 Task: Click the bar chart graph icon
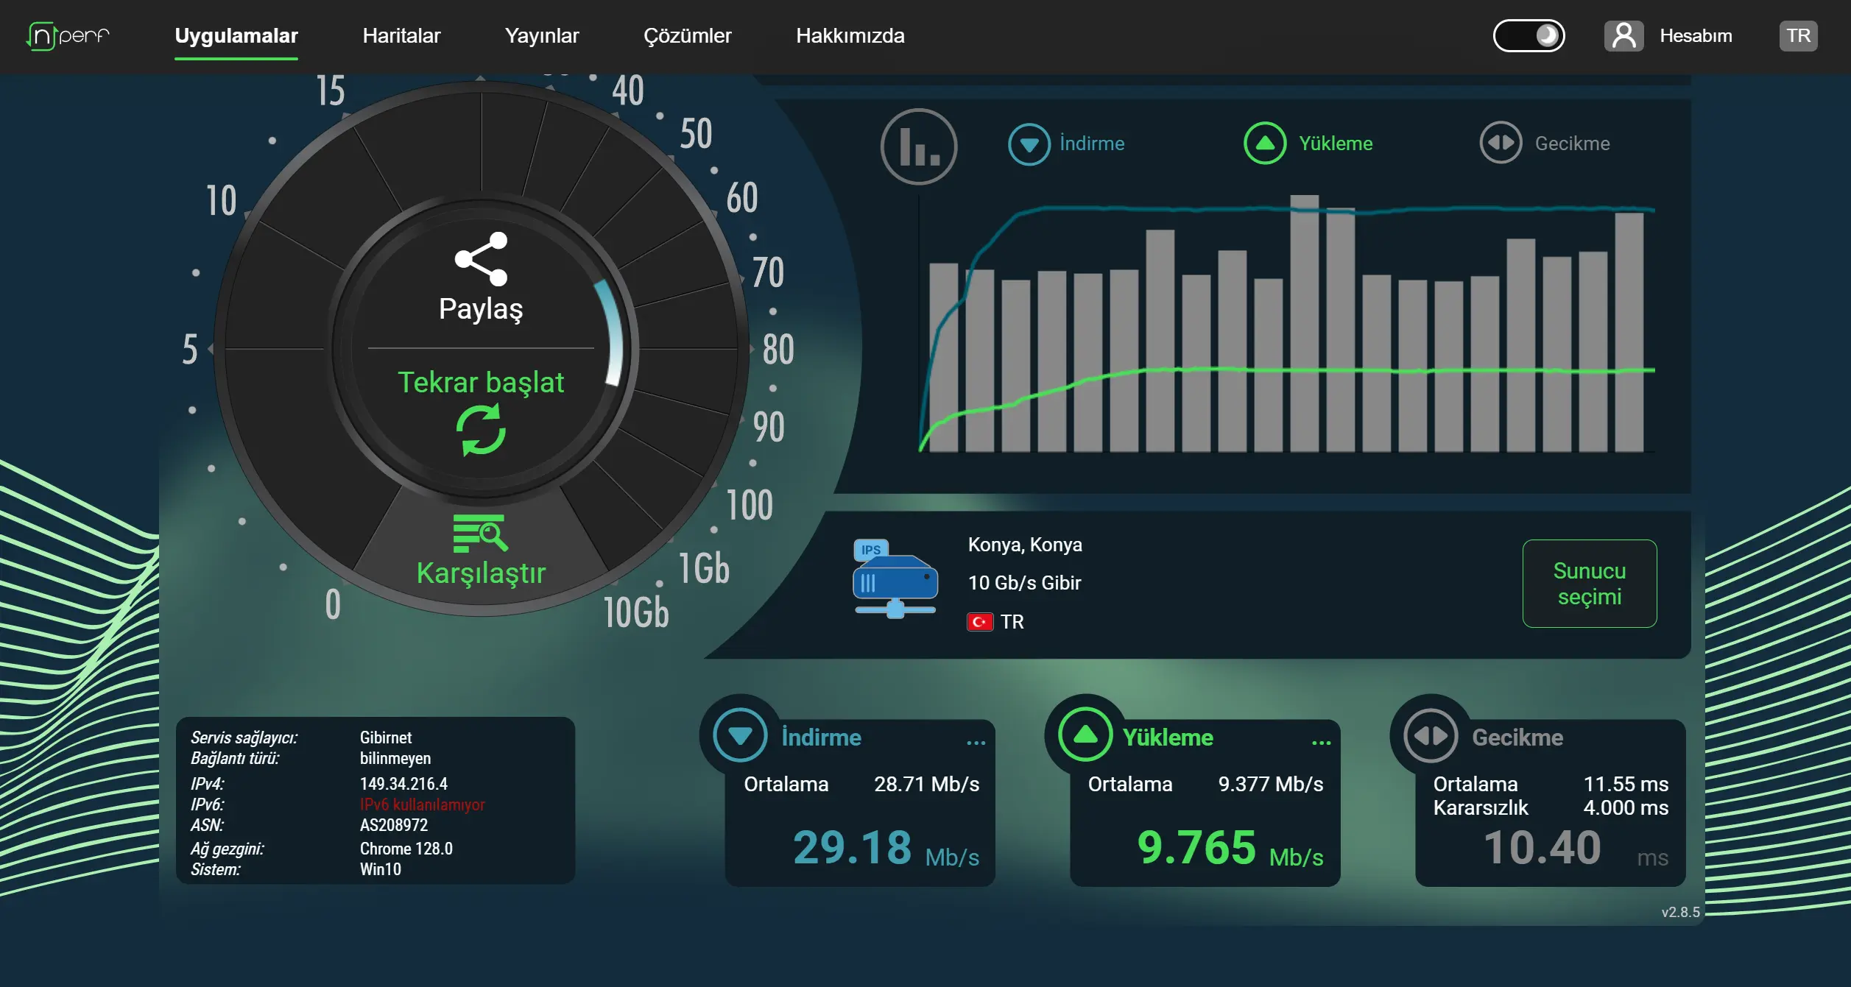[x=918, y=146]
